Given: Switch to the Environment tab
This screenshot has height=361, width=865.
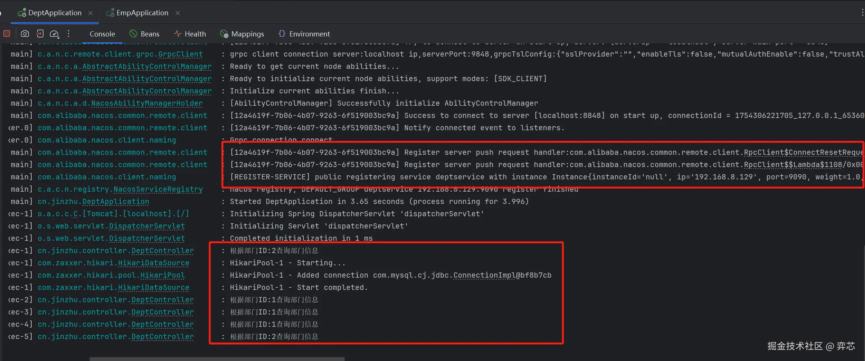Looking at the screenshot, I should click(304, 34).
